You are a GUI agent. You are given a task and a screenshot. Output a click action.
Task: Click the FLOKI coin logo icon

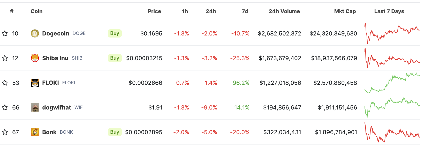35,83
